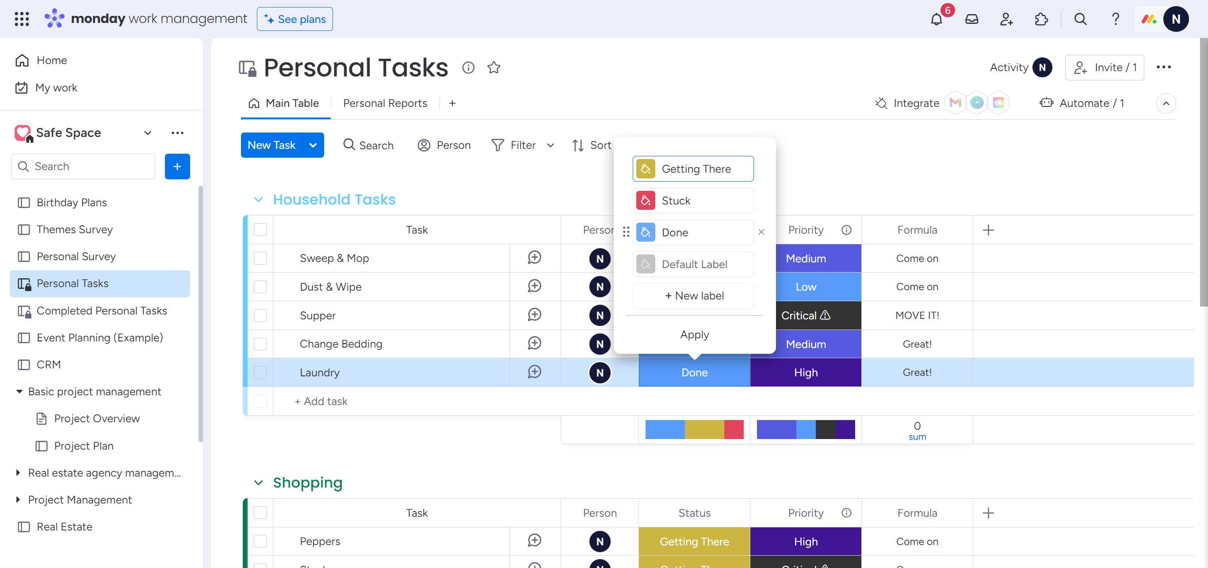The image size is (1208, 568).
Task: Select the Laundry row checkbox
Action: tap(260, 372)
